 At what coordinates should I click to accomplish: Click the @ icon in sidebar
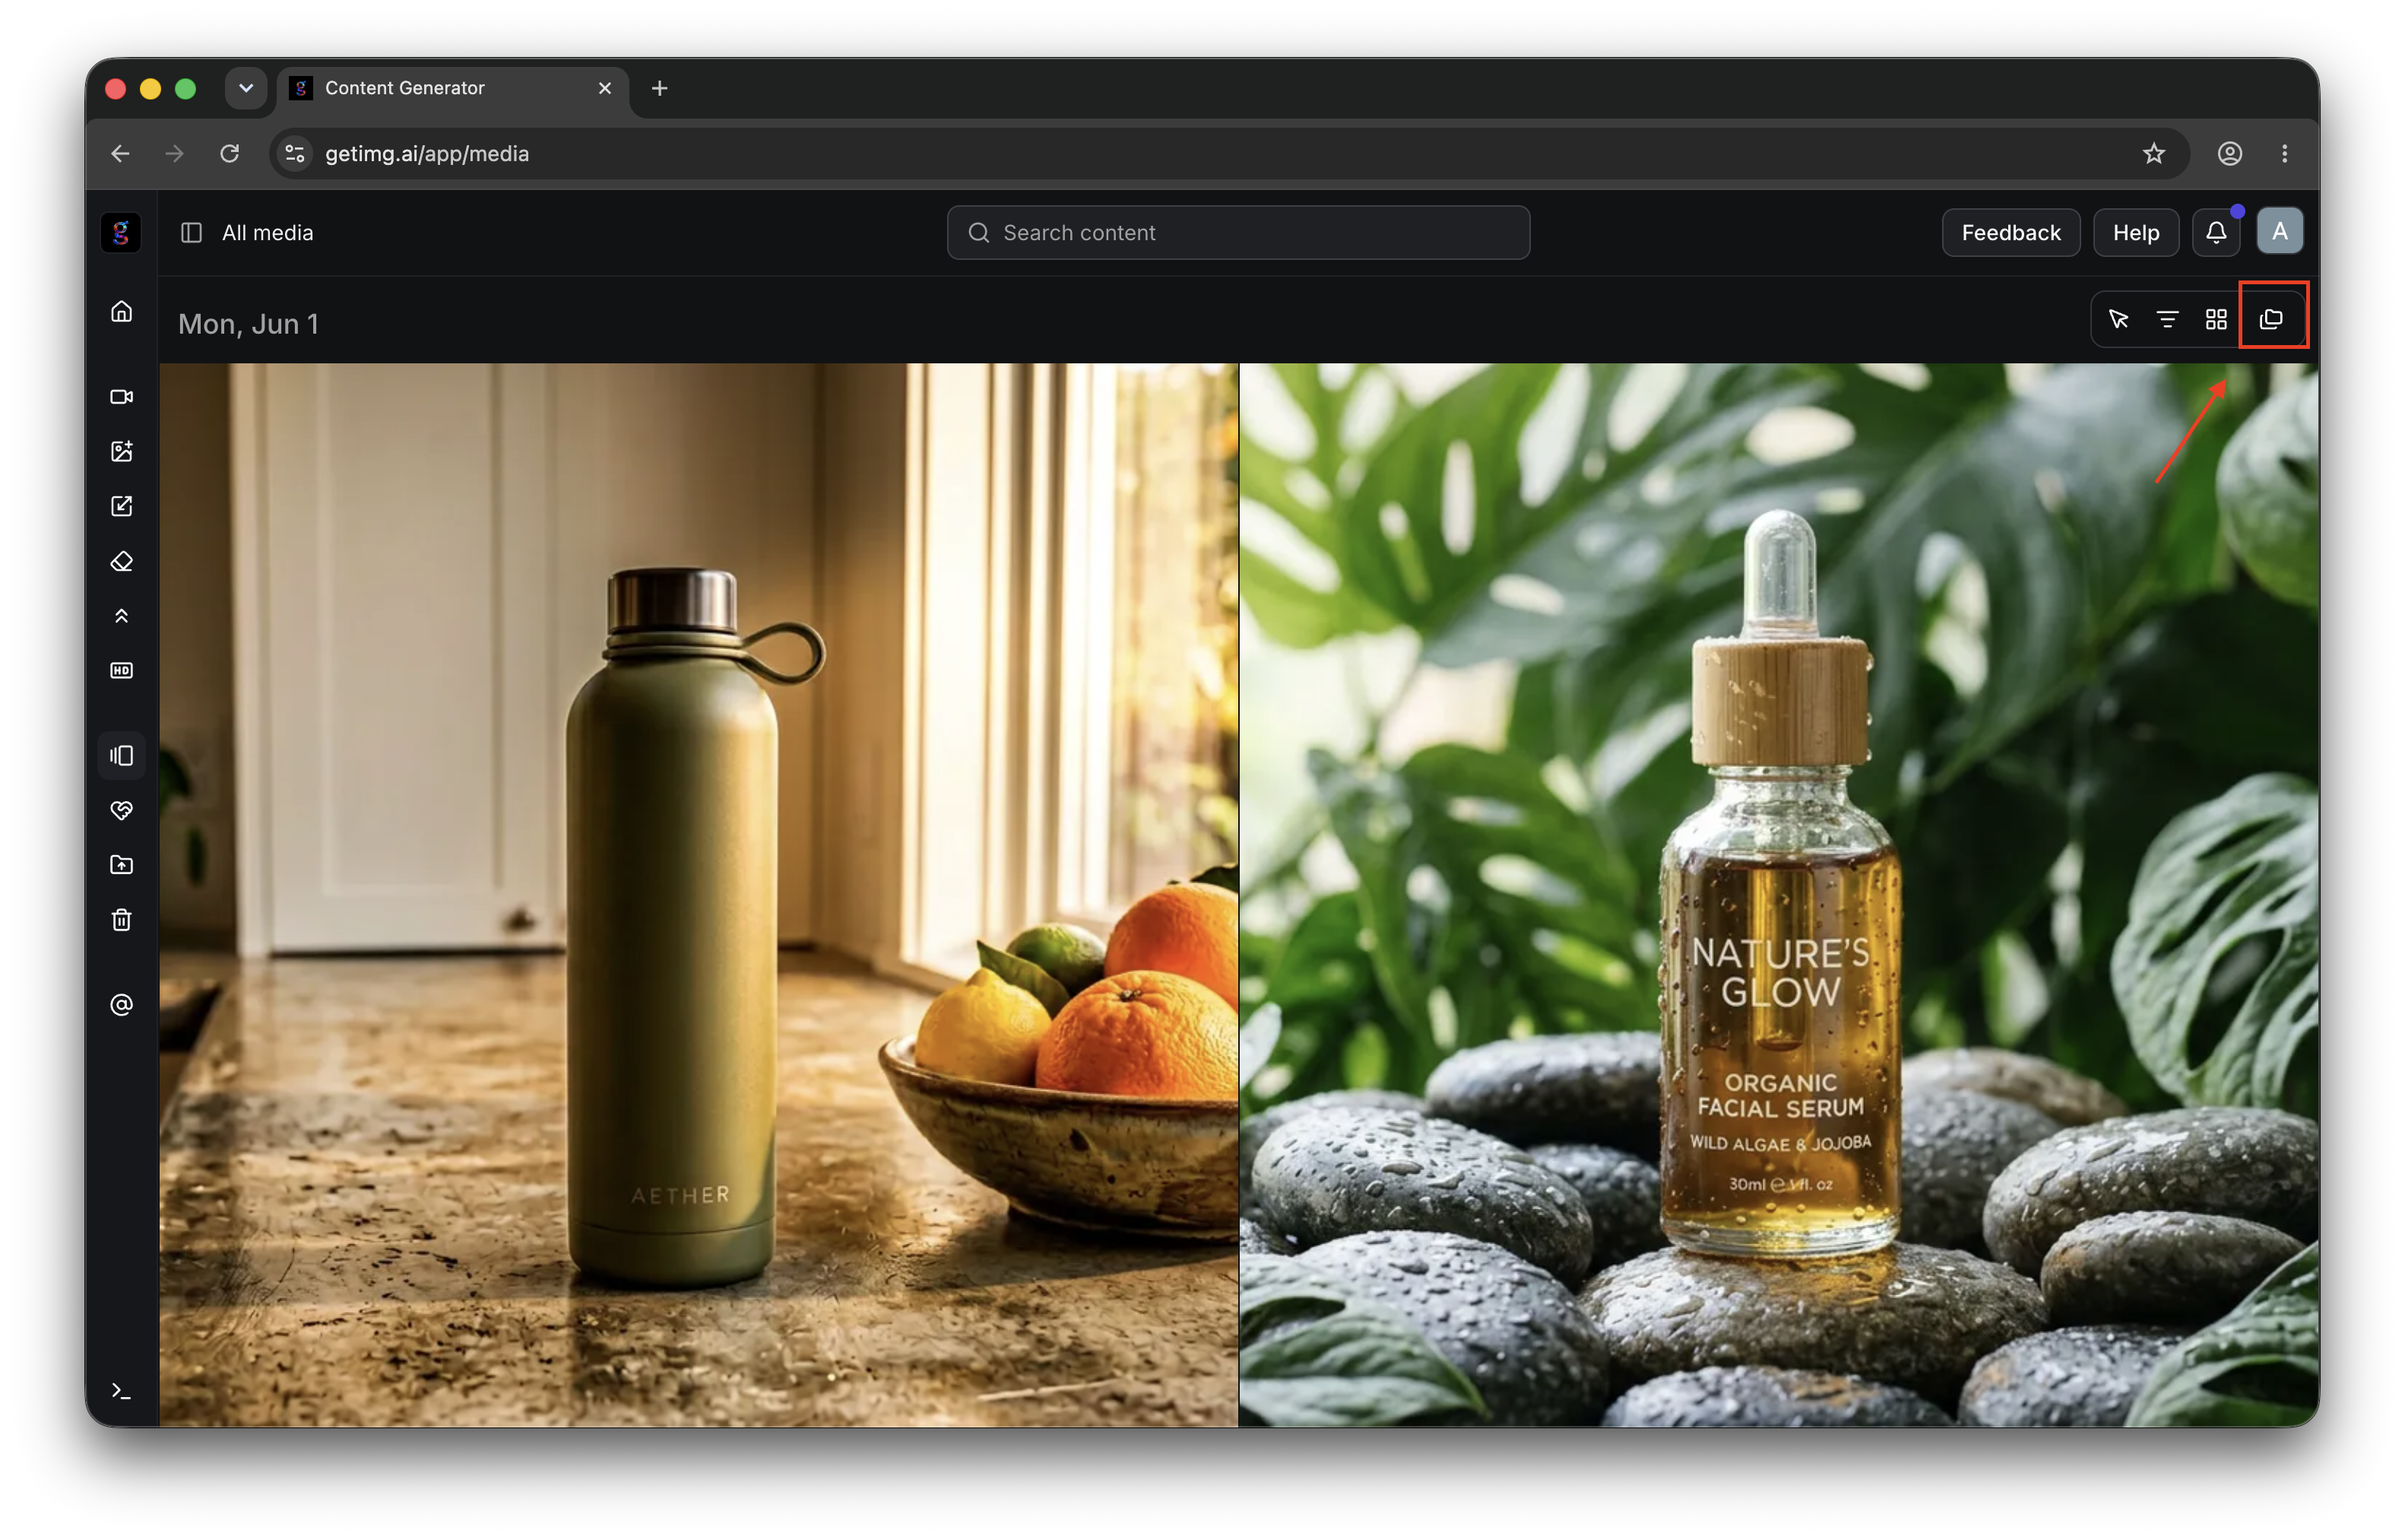121,1005
